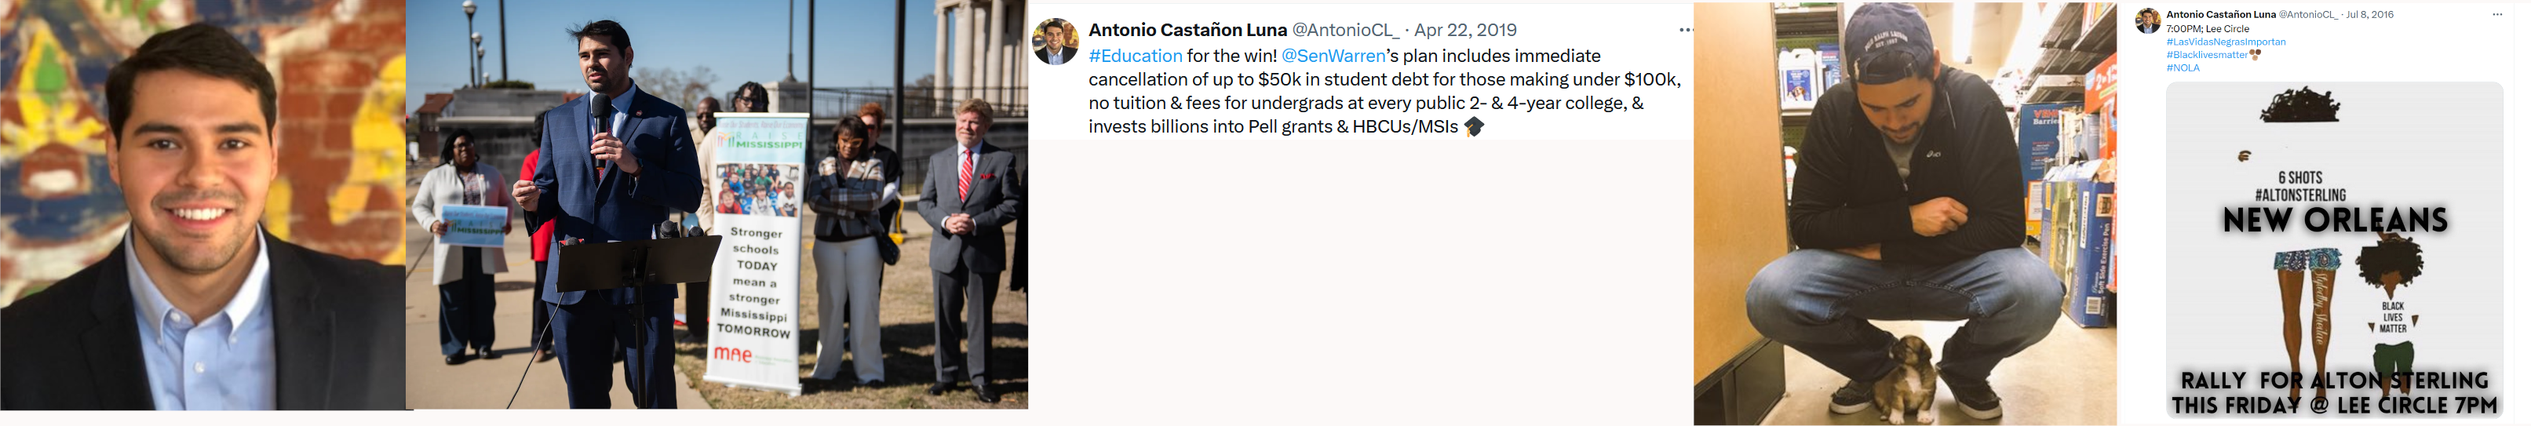2531x426 pixels.
Task: Click profile avatar on the 2019 Education tweet
Action: [x=1056, y=42]
